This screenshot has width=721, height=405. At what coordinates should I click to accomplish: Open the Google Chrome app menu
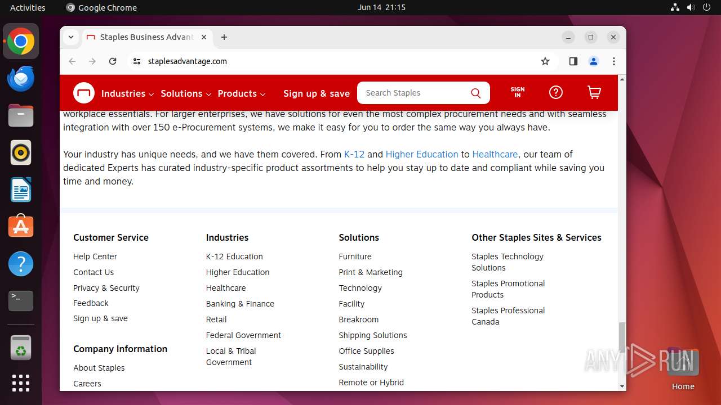pyautogui.click(x=101, y=7)
